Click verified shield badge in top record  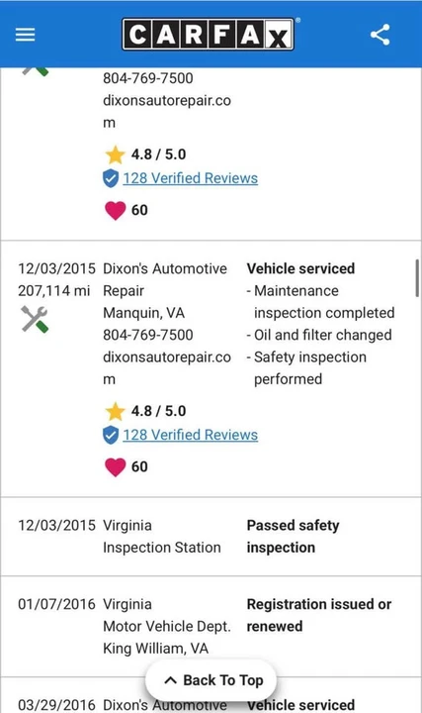(111, 178)
